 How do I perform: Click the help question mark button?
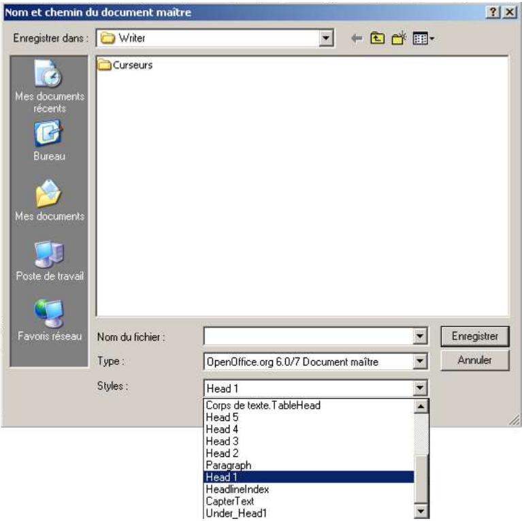point(493,12)
